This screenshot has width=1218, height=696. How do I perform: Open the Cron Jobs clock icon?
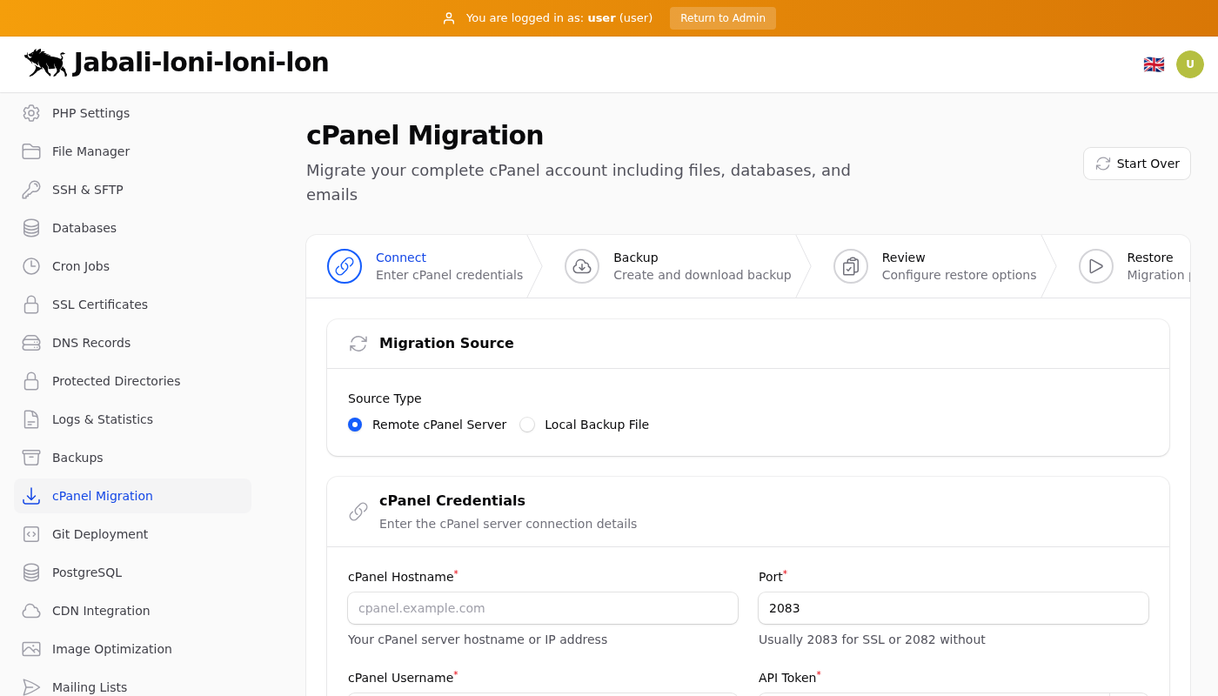click(31, 266)
